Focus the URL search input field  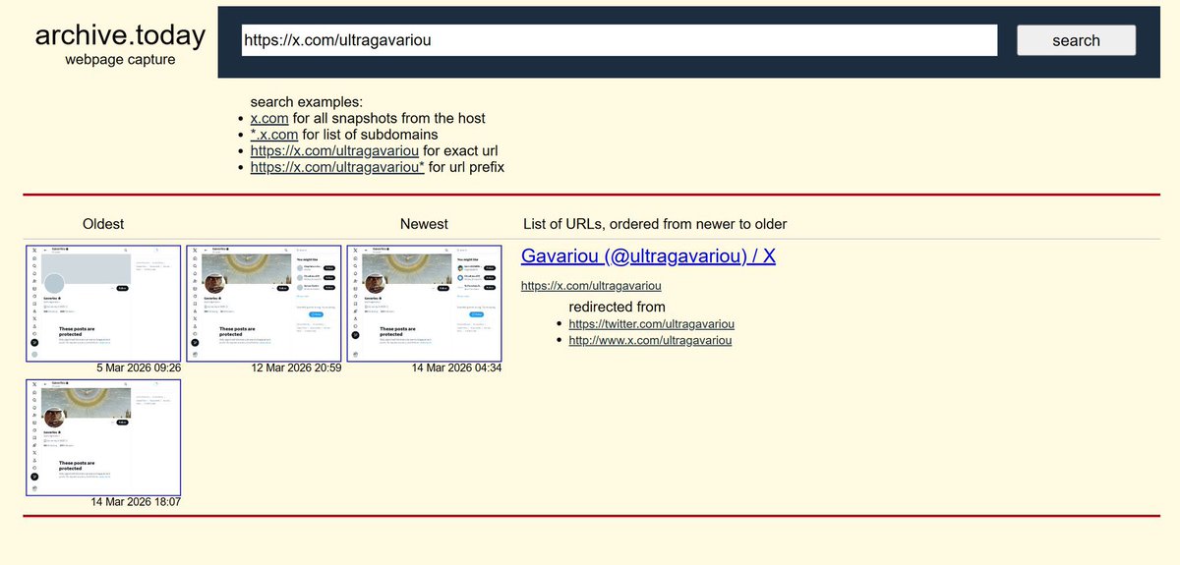[619, 40]
